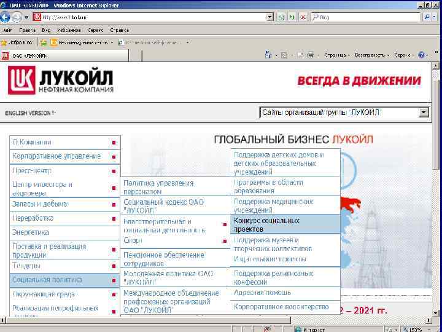Click the New Tab blank tab button

pyautogui.click(x=135, y=55)
